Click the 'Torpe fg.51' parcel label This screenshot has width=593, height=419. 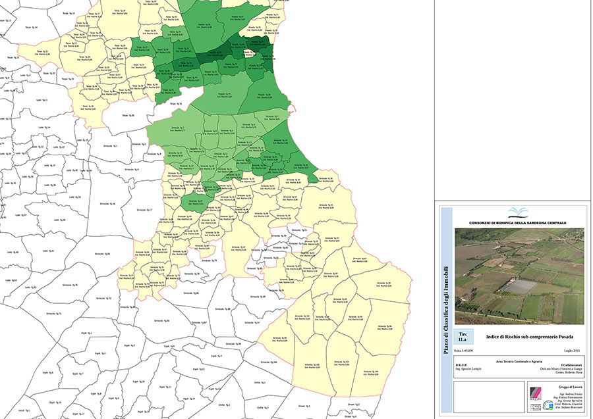[x=176, y=103]
